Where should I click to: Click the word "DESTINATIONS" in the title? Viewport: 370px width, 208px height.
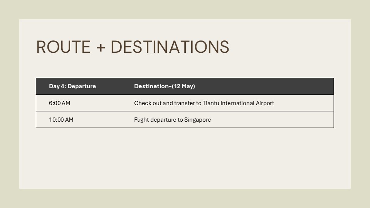pos(170,47)
